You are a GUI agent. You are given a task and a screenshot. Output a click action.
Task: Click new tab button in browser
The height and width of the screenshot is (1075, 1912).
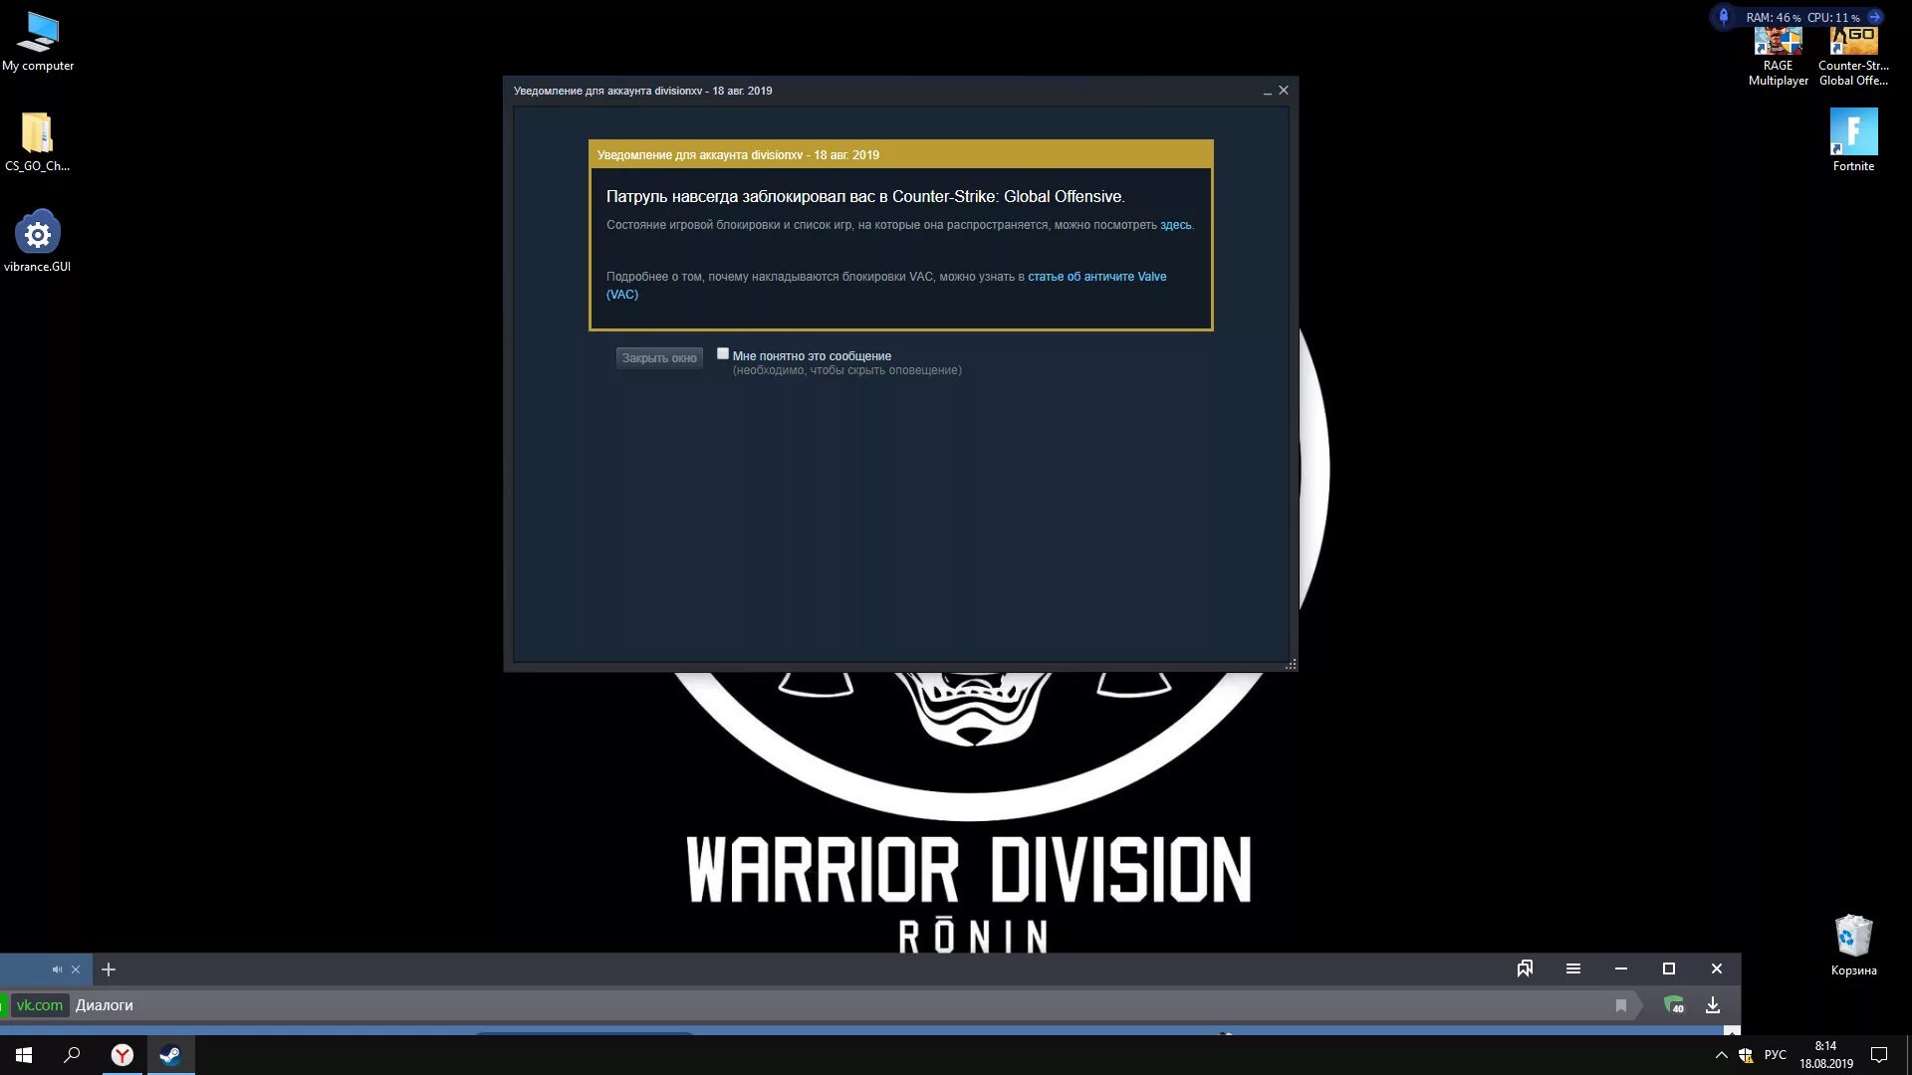[109, 968]
